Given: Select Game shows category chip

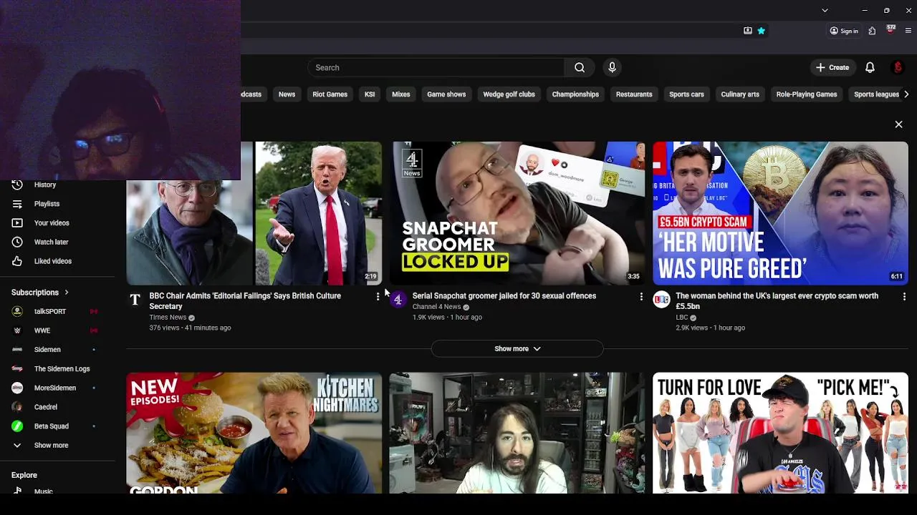Looking at the screenshot, I should coord(446,94).
